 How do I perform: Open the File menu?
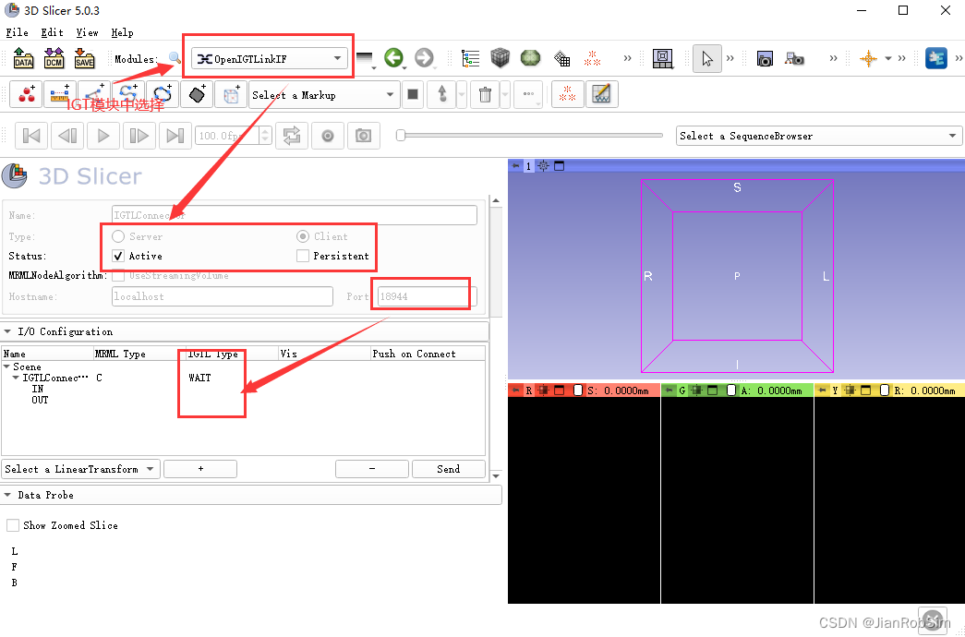17,31
